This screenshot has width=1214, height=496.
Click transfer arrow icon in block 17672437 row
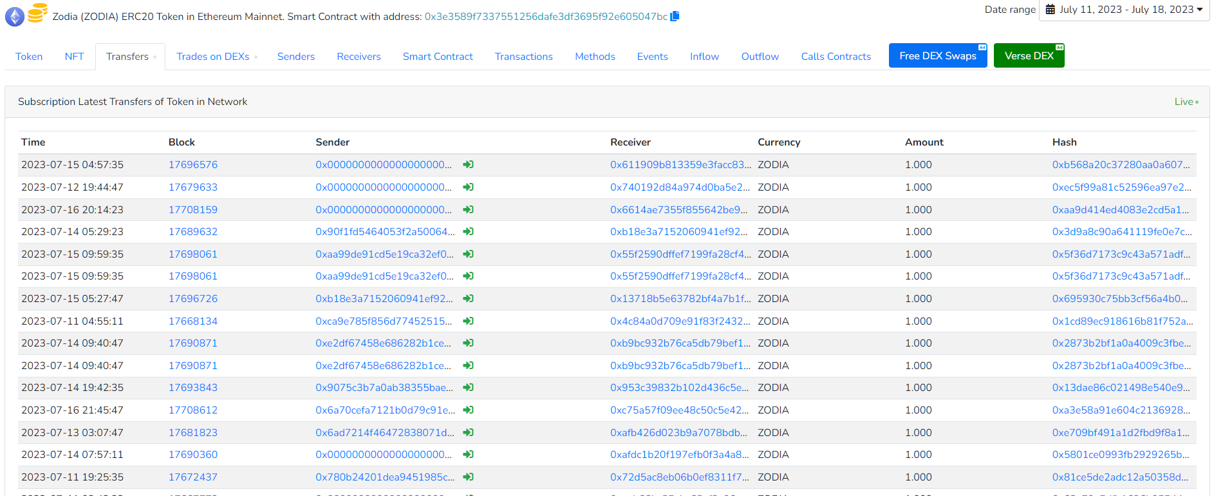click(468, 477)
